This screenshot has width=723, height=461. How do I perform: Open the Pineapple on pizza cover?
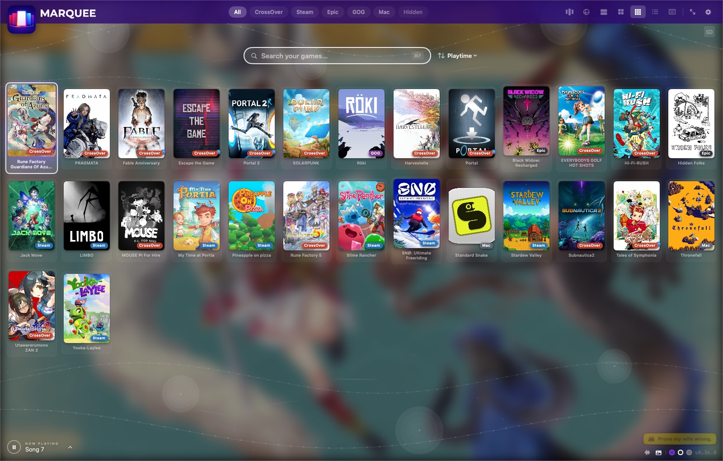click(252, 216)
